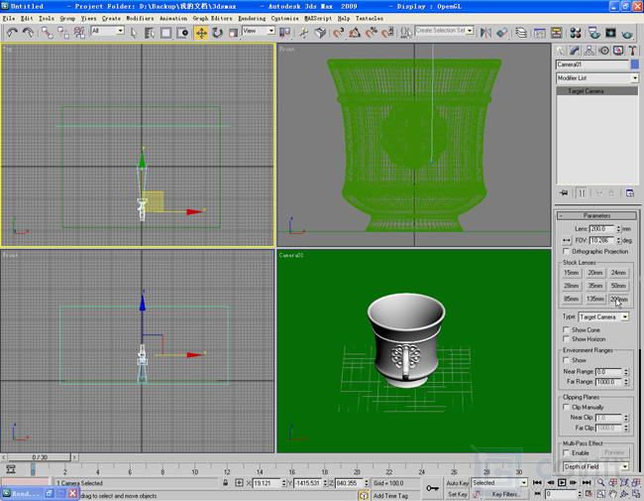Image resolution: width=644 pixels, height=501 pixels.
Task: Open the selection filter All dropdown
Action: (107, 31)
